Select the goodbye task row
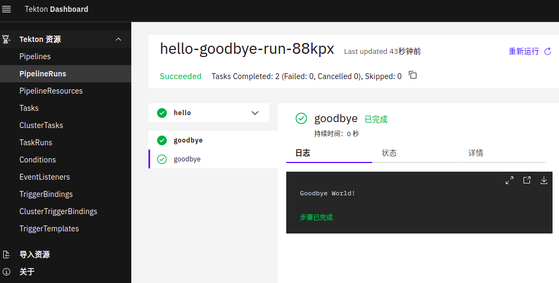This screenshot has width=559, height=283. pyautogui.click(x=213, y=140)
